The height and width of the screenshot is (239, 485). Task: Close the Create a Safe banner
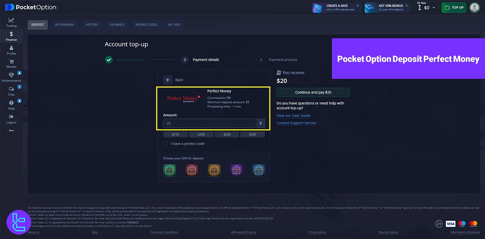click(x=358, y=5)
